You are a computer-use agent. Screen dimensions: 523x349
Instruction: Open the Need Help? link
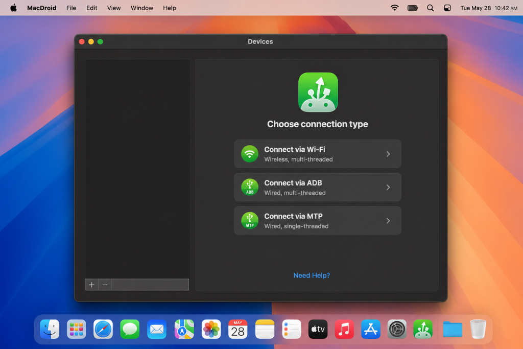[312, 275]
